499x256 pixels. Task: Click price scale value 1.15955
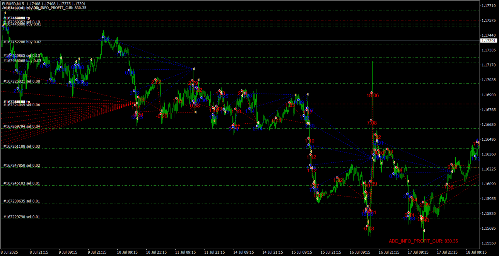point(488,199)
